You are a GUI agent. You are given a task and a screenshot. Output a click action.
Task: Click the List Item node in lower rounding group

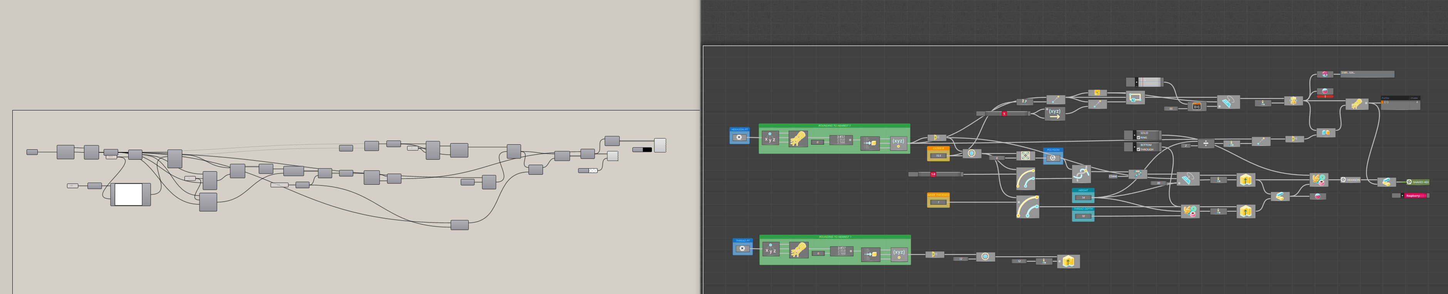point(871,254)
